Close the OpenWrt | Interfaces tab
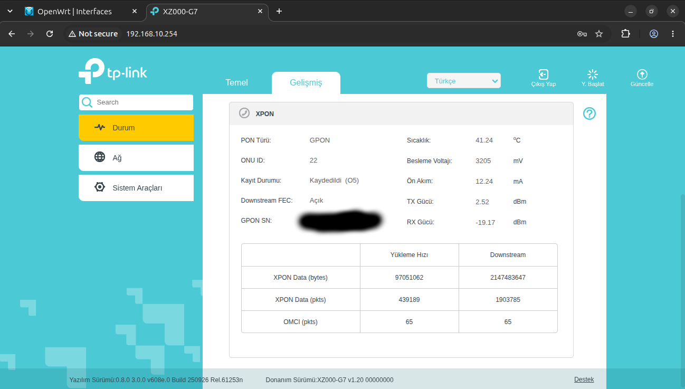This screenshot has width=685, height=389. (x=134, y=11)
